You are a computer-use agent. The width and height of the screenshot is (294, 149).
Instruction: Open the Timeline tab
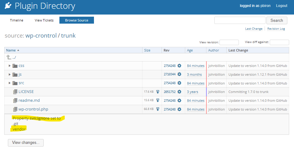(17, 20)
